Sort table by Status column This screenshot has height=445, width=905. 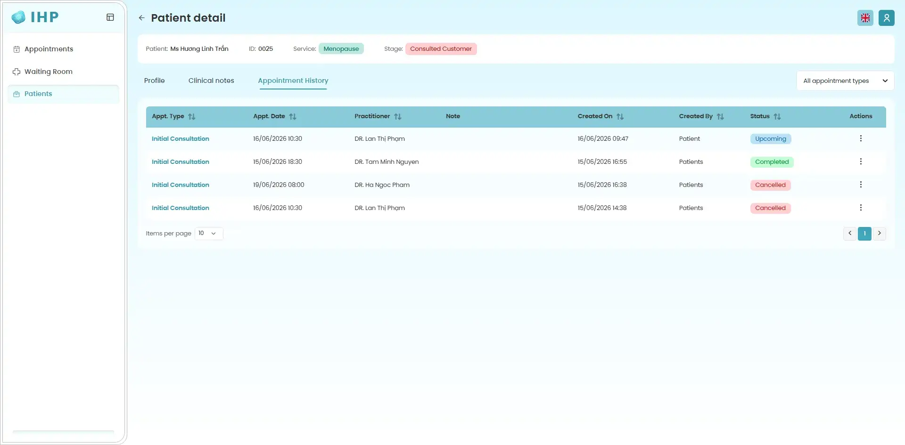(777, 116)
